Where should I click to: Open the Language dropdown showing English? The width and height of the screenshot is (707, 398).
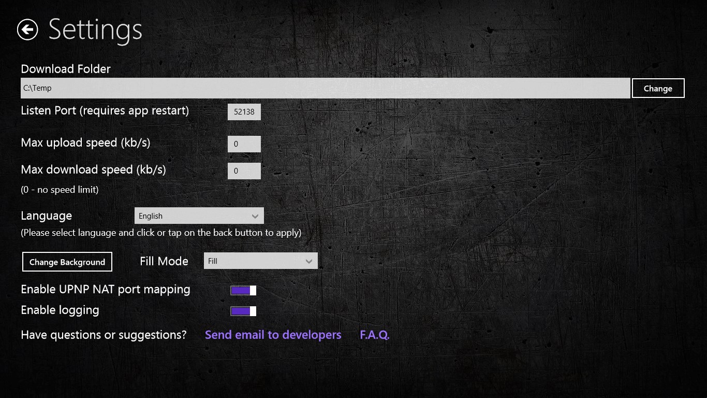[x=198, y=216]
